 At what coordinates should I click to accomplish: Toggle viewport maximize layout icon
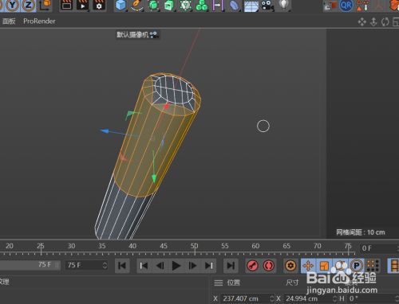point(396,21)
